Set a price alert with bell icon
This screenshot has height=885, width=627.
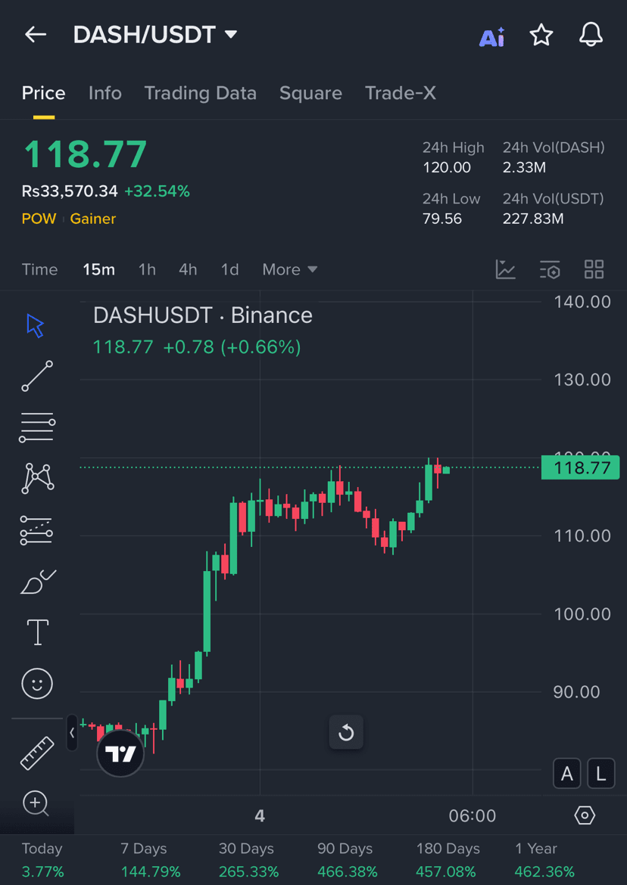pyautogui.click(x=591, y=35)
